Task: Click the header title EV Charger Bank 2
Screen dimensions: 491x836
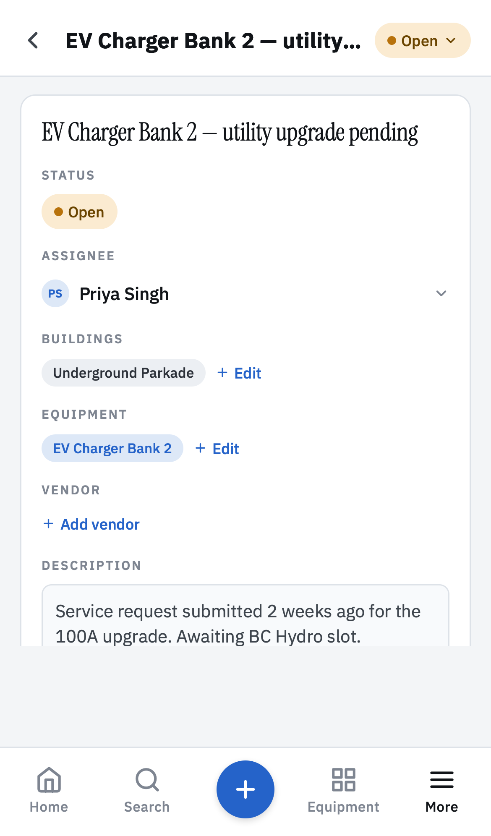Action: tap(213, 41)
